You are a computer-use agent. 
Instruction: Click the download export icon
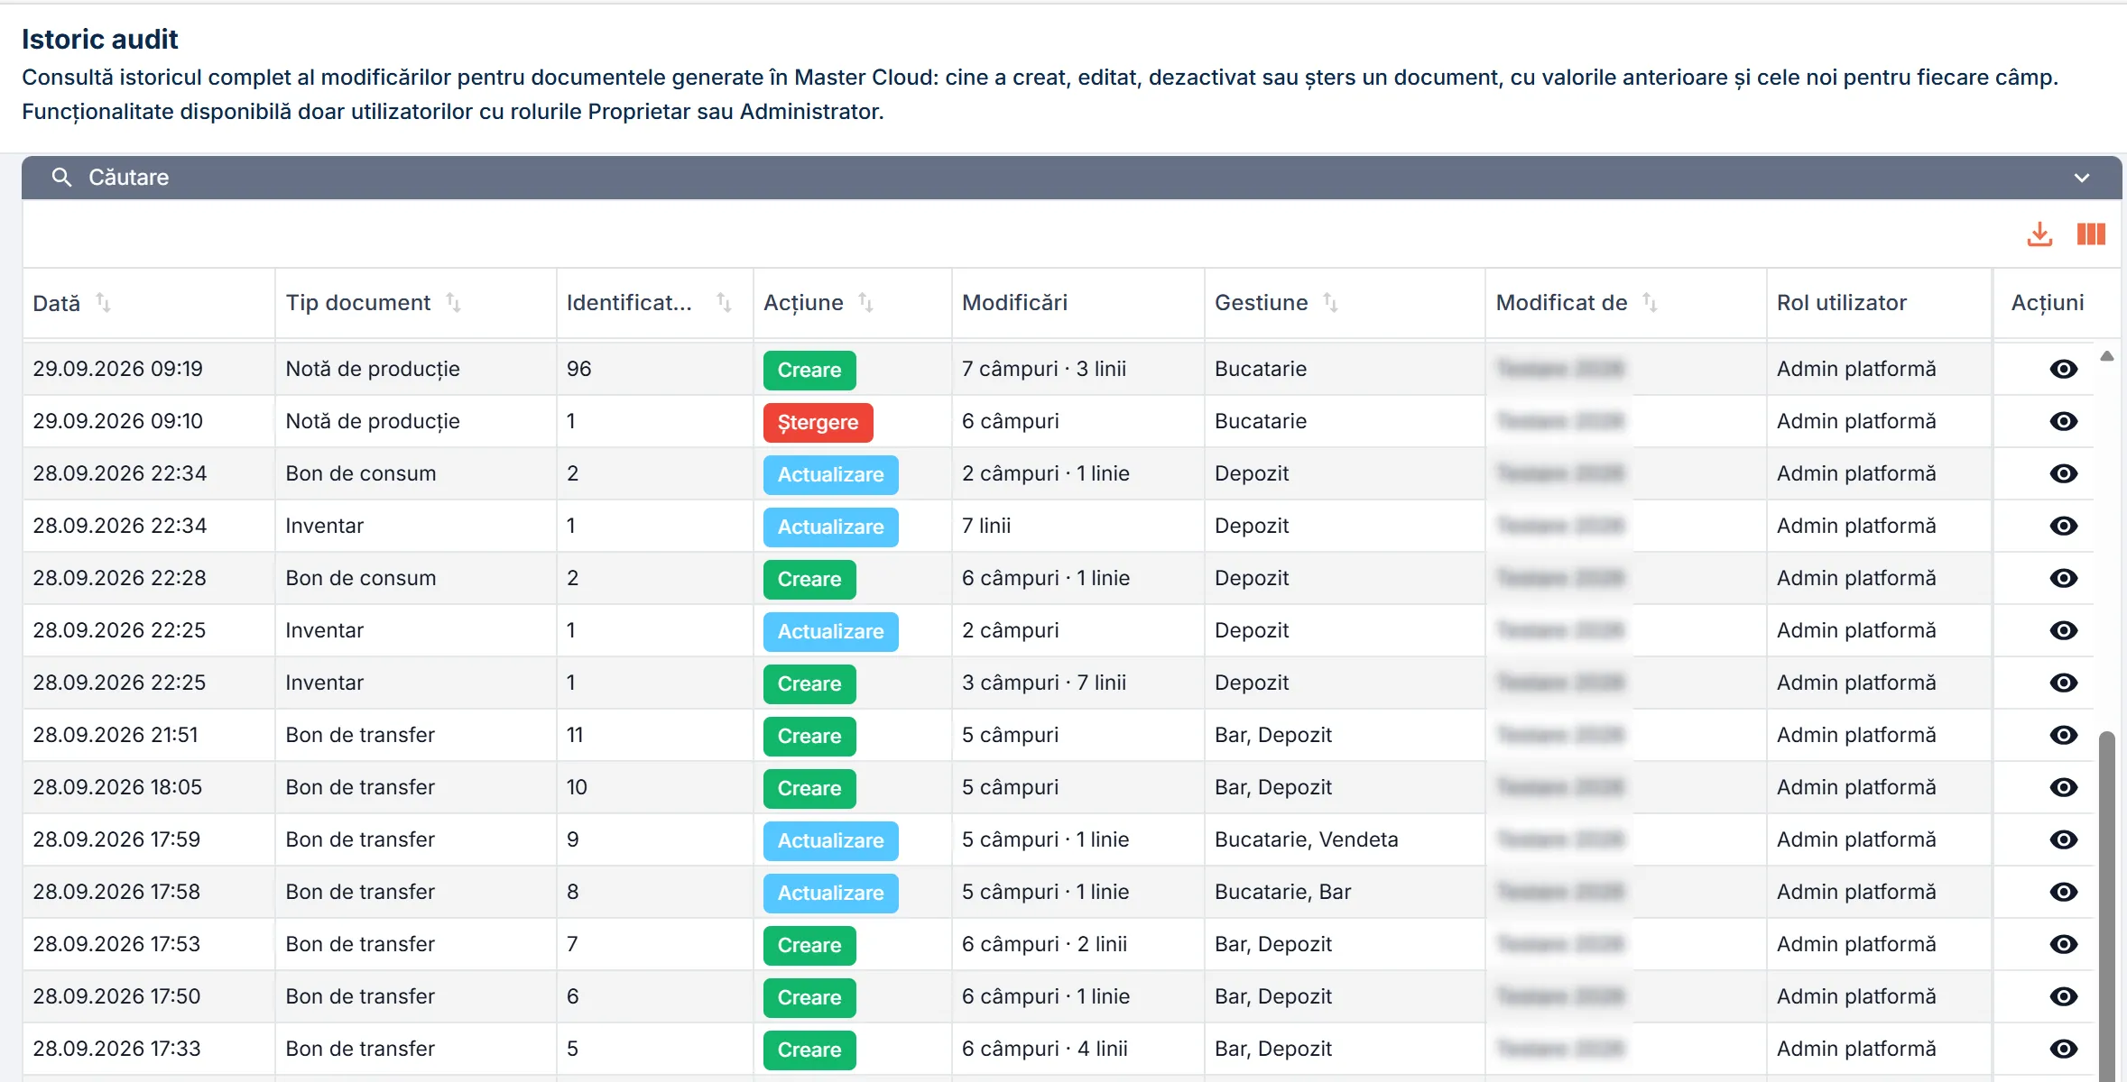(2039, 234)
